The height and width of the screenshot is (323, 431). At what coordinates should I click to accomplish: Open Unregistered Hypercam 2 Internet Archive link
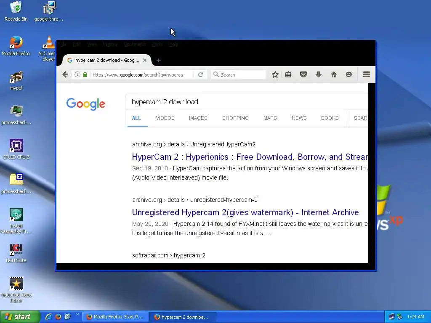[245, 212]
